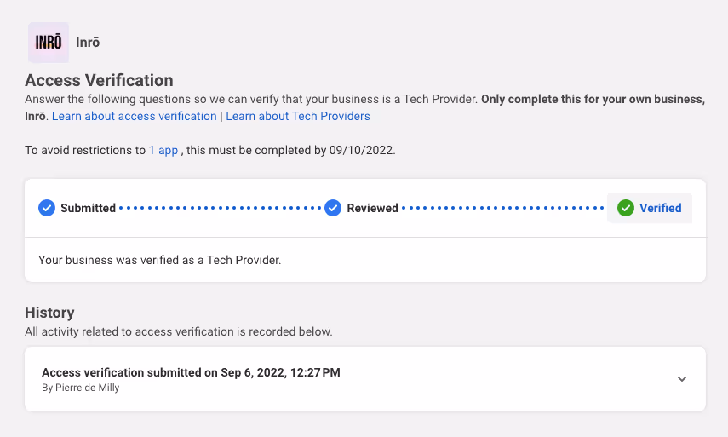Click the "All activity related" description text
The width and height of the screenshot is (728, 437).
(178, 331)
